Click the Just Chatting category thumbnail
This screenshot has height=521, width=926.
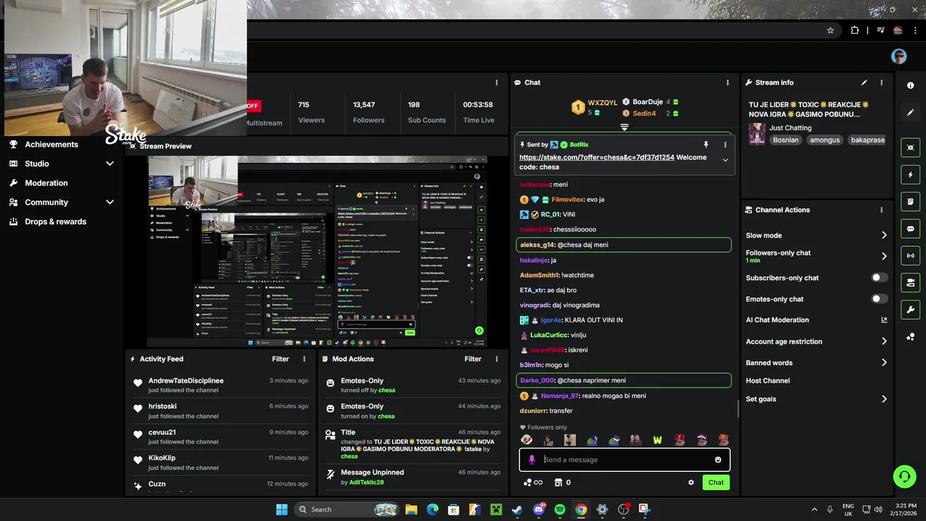point(757,134)
